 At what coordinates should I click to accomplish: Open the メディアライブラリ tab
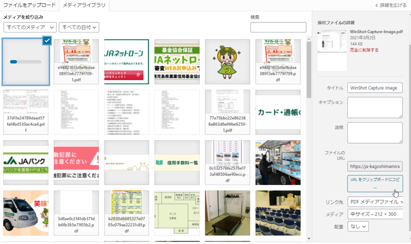point(84,5)
